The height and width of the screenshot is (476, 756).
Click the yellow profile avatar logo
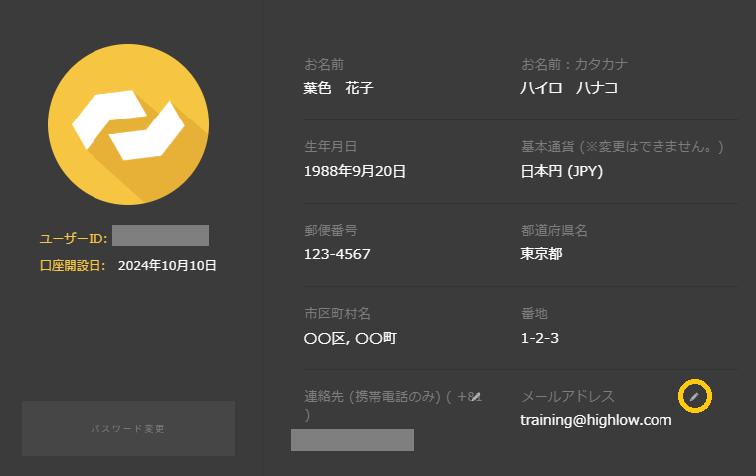pos(128,124)
